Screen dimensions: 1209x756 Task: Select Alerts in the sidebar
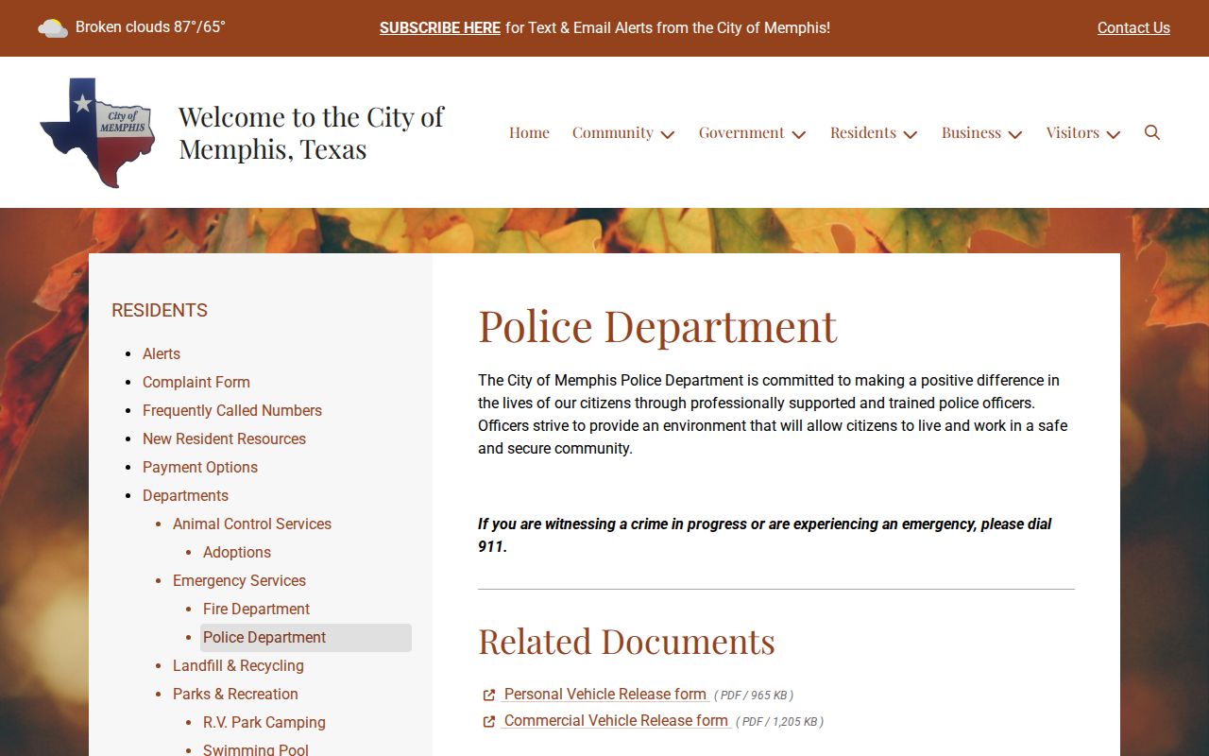click(x=162, y=353)
